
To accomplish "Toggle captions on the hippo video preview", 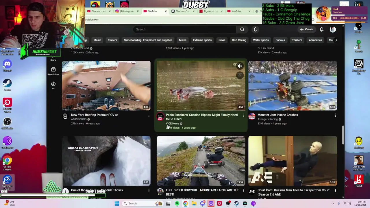I will pyautogui.click(x=240, y=75).
